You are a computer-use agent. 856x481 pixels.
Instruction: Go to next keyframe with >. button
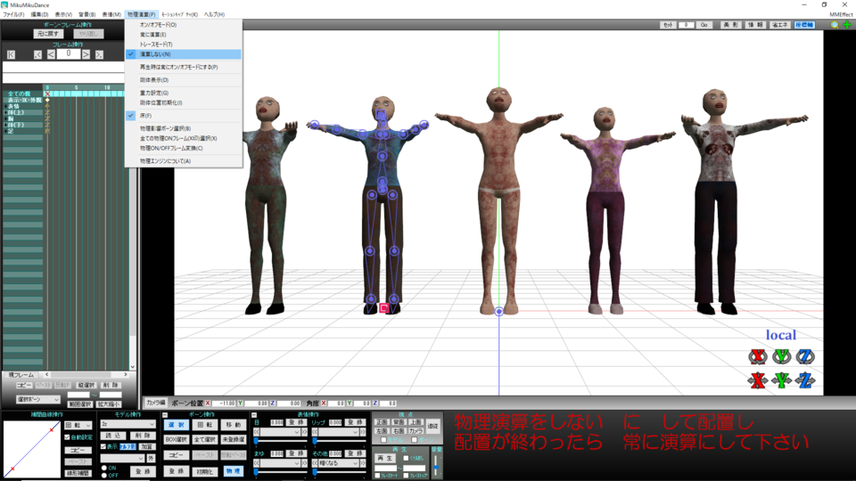click(99, 54)
